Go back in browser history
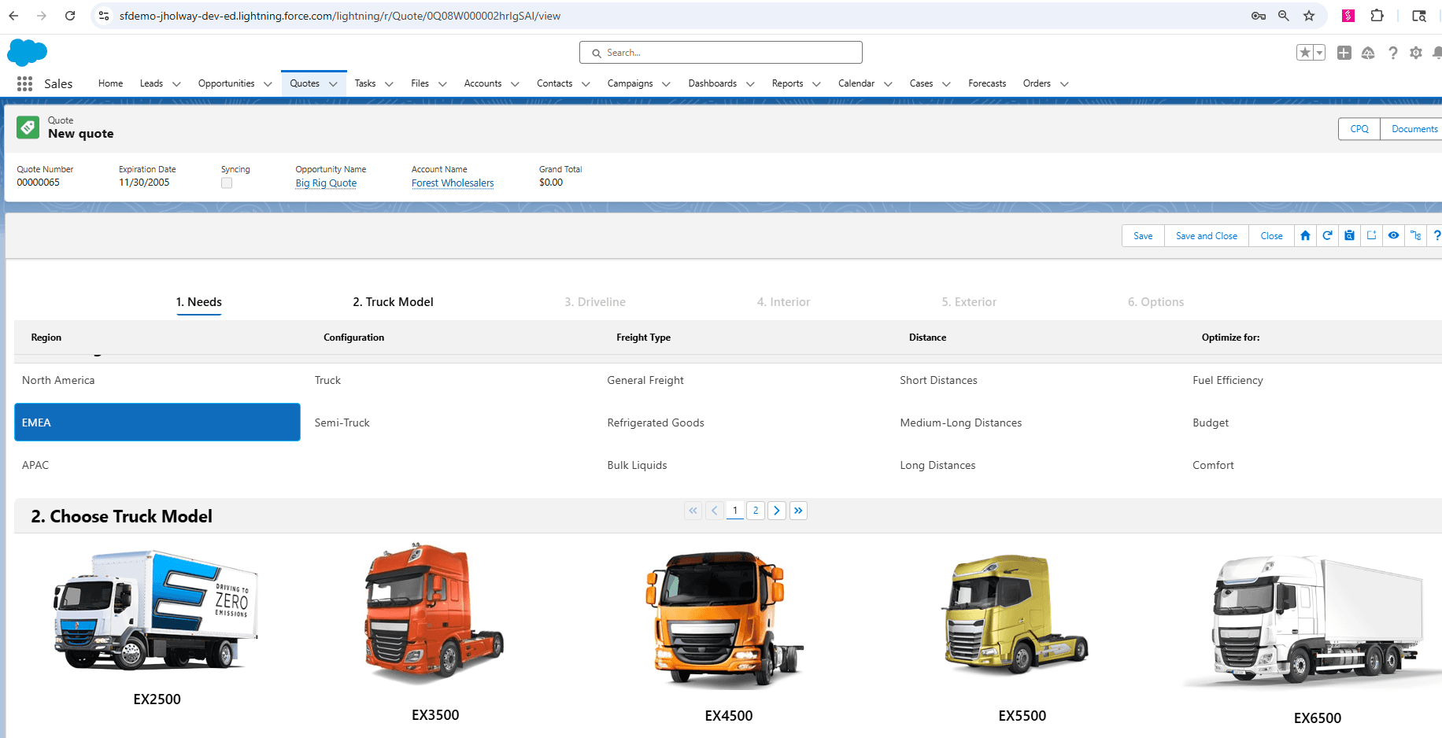The height and width of the screenshot is (738, 1442). click(x=13, y=16)
